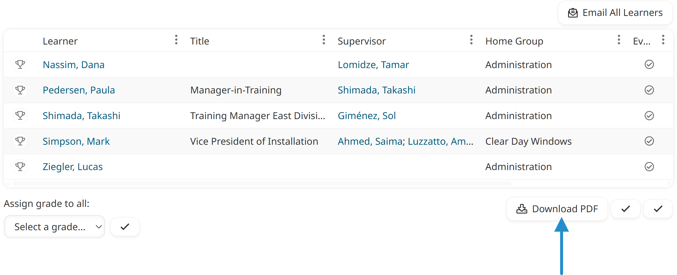677x275 pixels.
Task: Open learner profile for Pedersen, Paula
Action: click(x=79, y=90)
